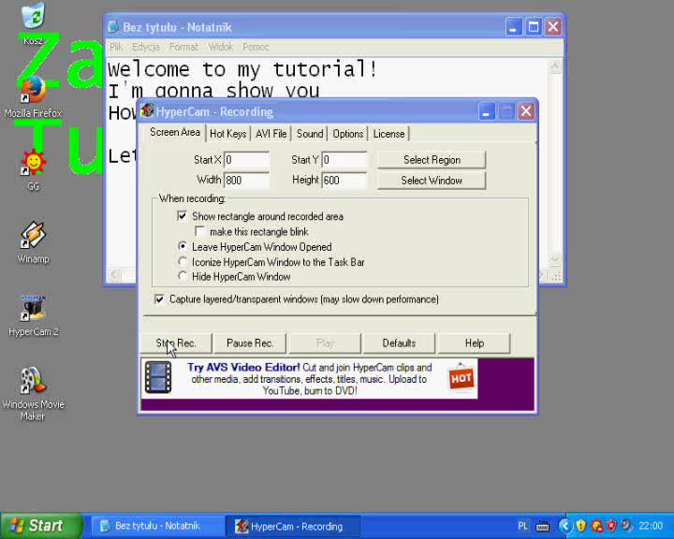The image size is (674, 539).
Task: Click the red shield tray icon
Action: click(610, 525)
